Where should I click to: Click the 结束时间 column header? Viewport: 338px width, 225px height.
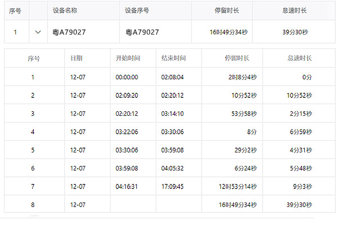[173, 58]
